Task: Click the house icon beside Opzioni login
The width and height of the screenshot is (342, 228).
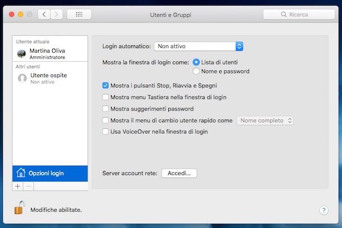Action: (21, 173)
